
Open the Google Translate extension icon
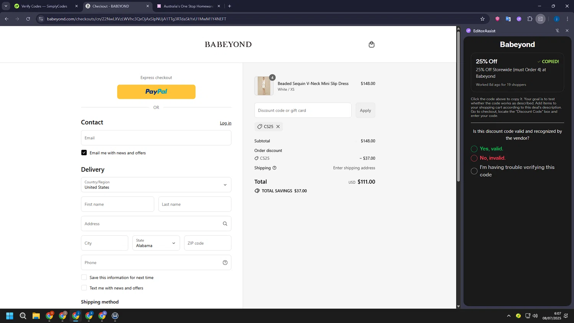pyautogui.click(x=508, y=19)
